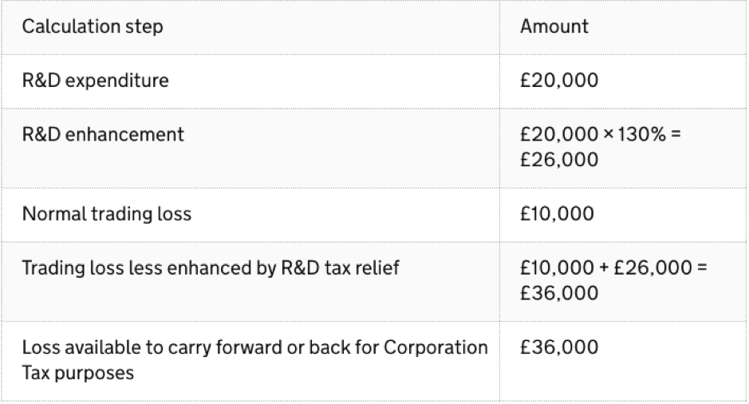Click the '130%' percentage figure
Viewport: 749px width, 404px height.
[641, 134]
